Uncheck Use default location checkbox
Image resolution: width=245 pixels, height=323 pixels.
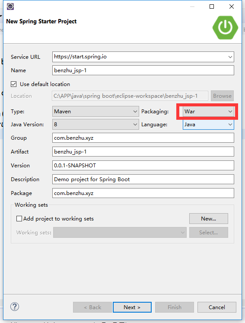[14, 84]
